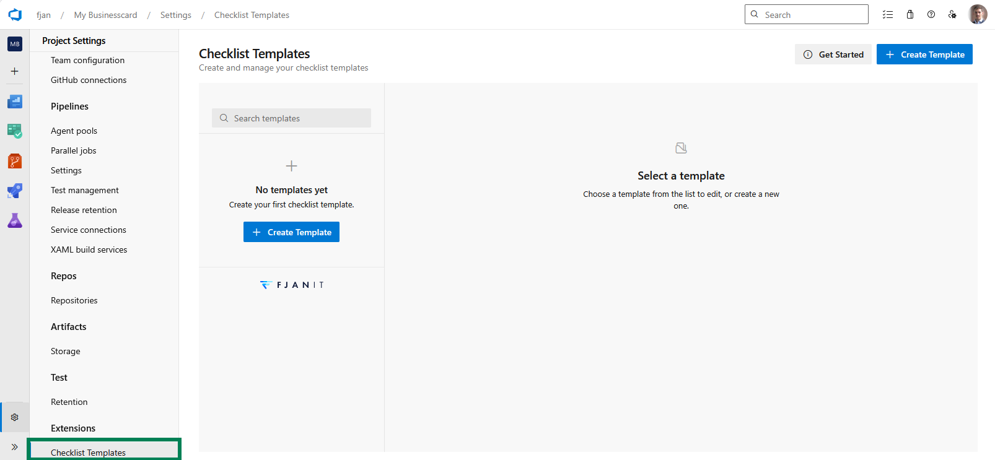Screen dimensions: 995x460
Task: Open XAML build services settings
Action: (x=89, y=250)
